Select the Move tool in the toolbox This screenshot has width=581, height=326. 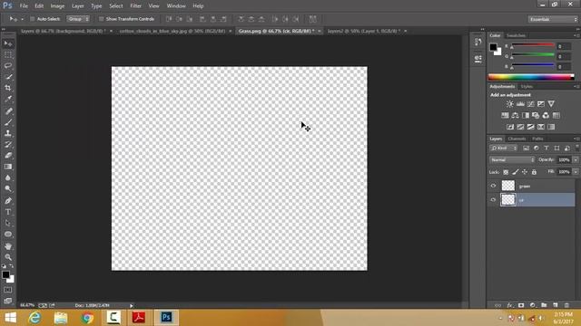(x=8, y=44)
